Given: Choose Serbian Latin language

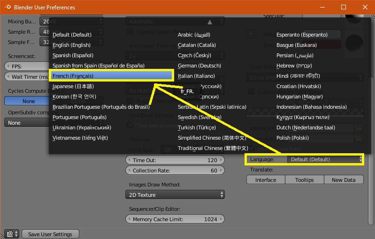Looking at the screenshot, I should [212, 107].
